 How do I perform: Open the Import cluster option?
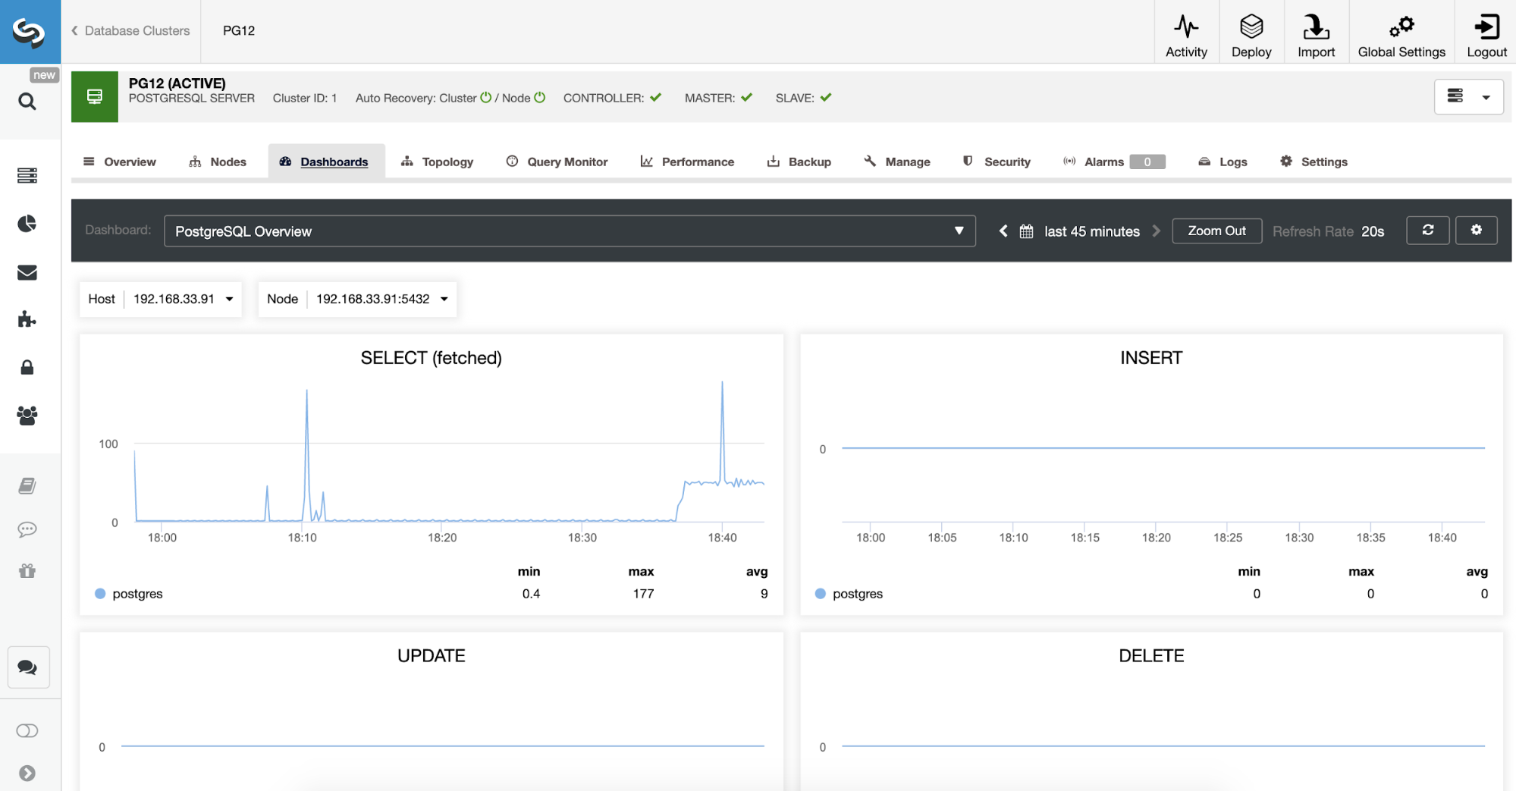pos(1316,36)
